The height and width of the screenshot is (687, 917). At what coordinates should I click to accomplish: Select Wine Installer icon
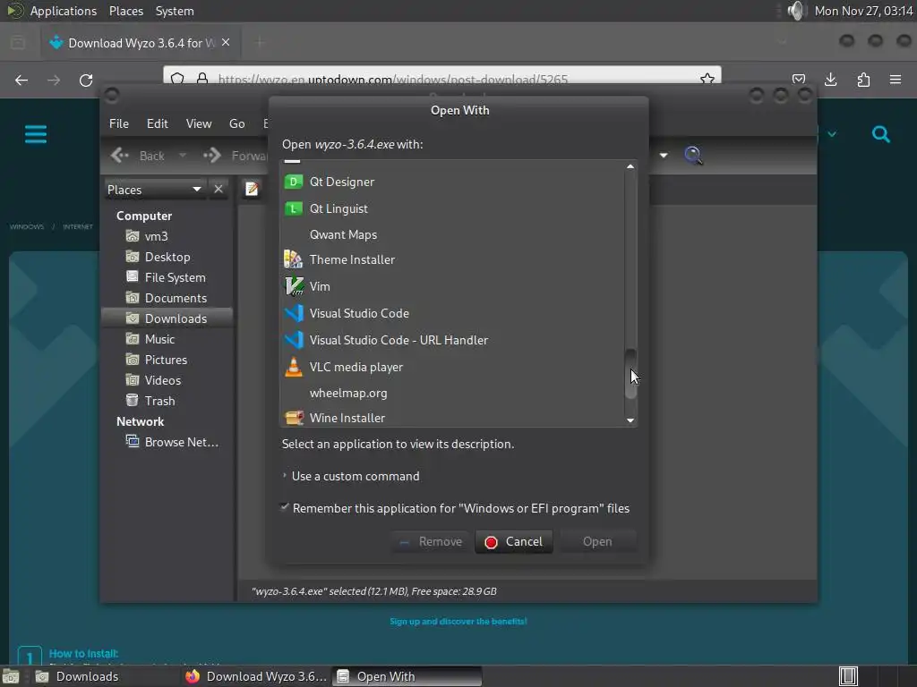click(x=294, y=418)
